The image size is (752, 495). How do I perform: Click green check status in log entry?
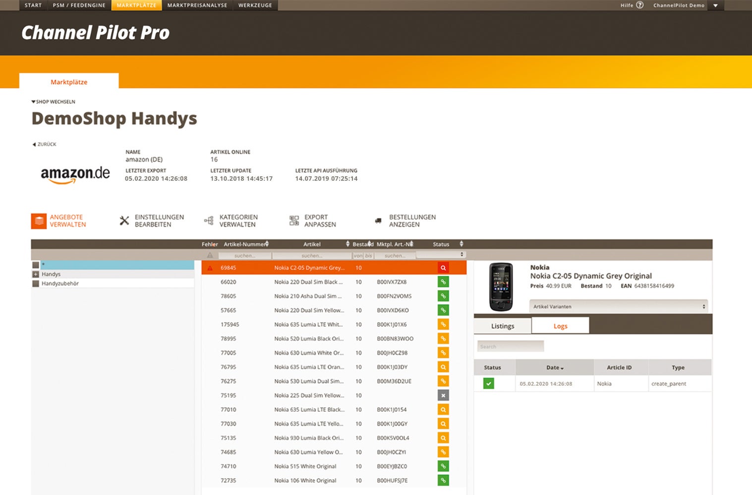pyautogui.click(x=489, y=384)
